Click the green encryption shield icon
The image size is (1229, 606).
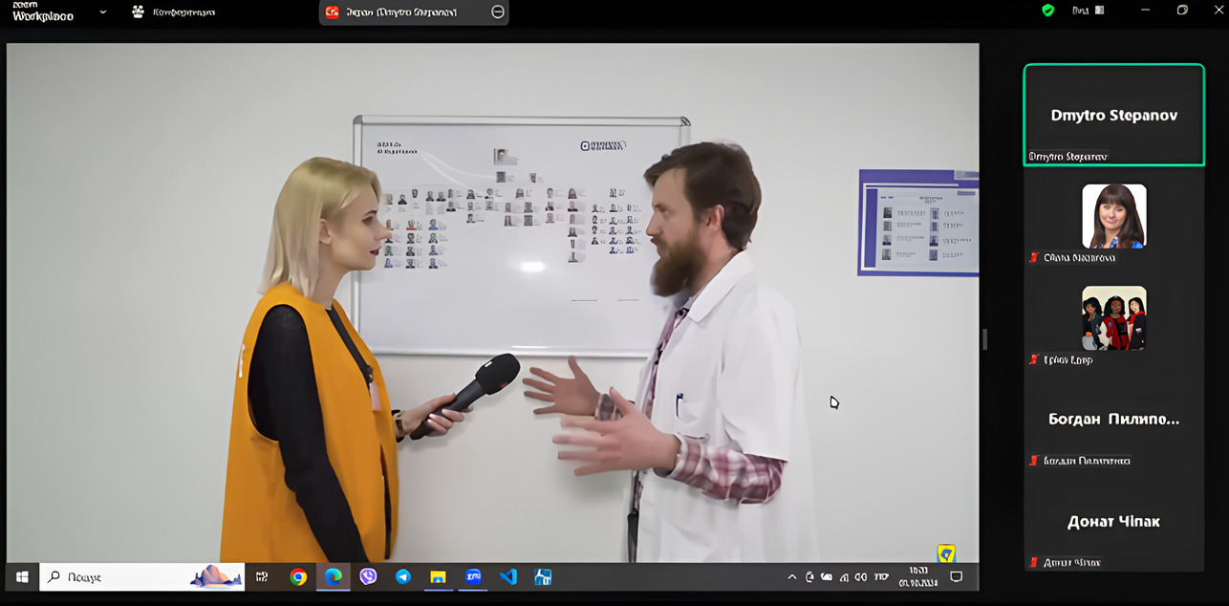[x=1048, y=11]
